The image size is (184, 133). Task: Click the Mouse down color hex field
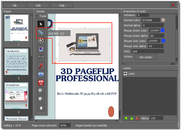(x=154, y=30)
